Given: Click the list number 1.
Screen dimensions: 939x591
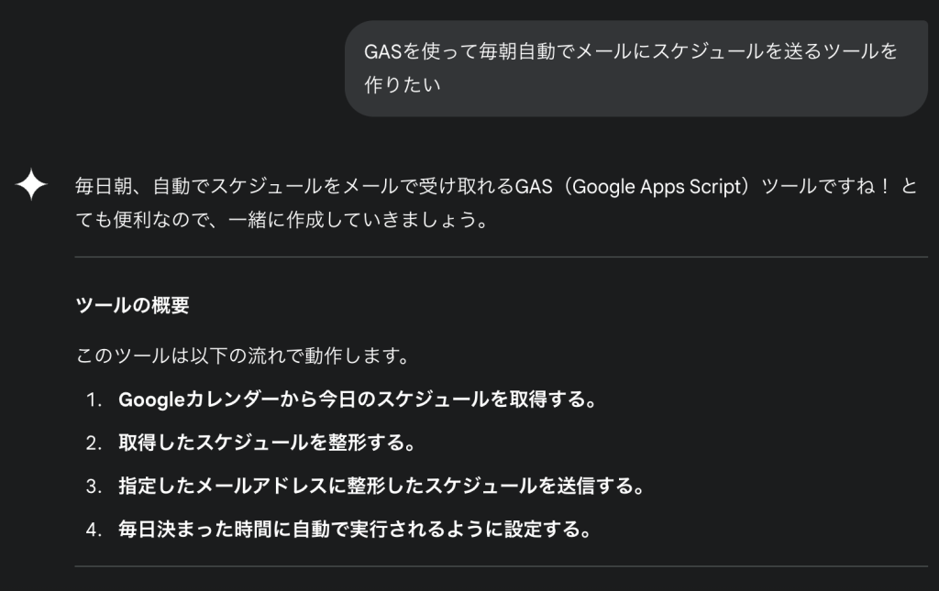Looking at the screenshot, I should pos(92,400).
